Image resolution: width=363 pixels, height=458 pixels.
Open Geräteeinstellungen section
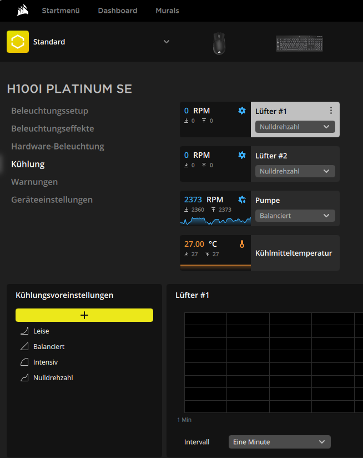tap(52, 200)
